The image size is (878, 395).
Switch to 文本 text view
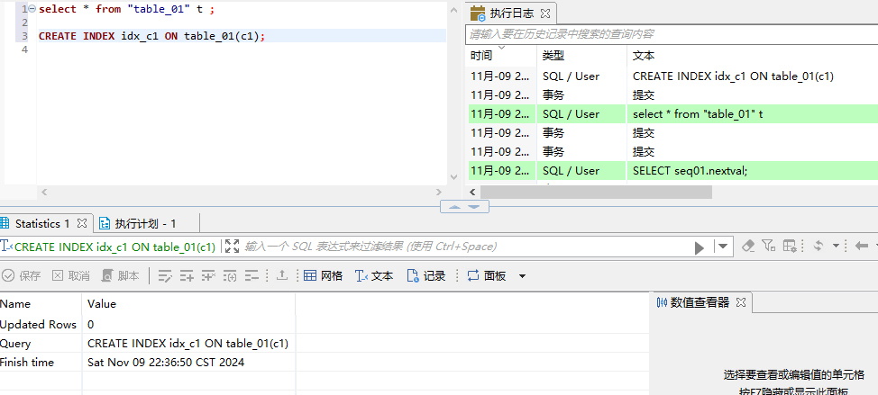click(374, 276)
